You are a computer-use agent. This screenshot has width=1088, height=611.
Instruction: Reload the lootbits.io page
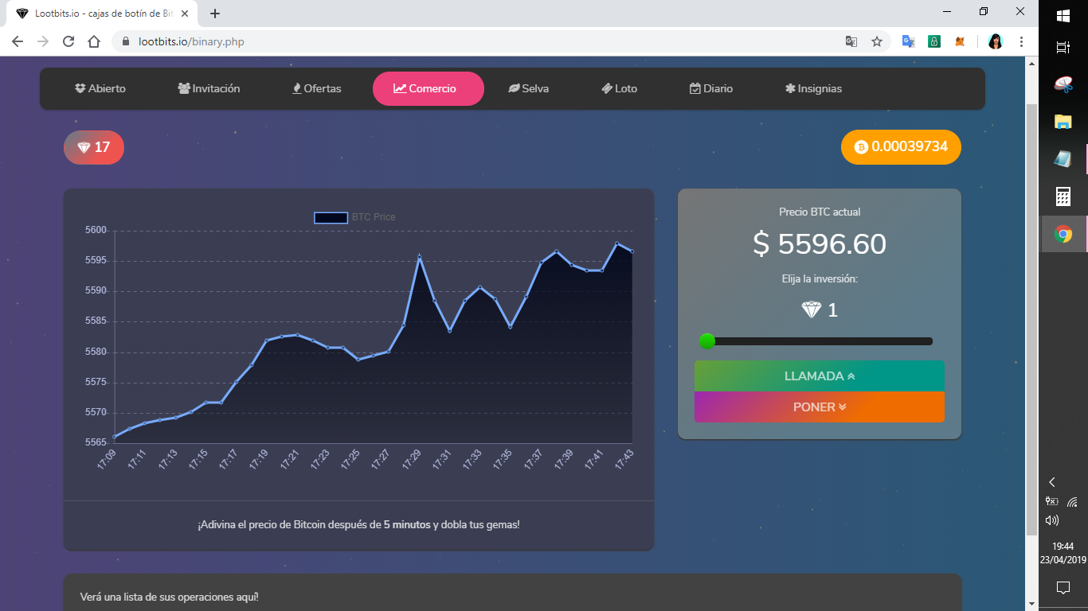click(68, 41)
